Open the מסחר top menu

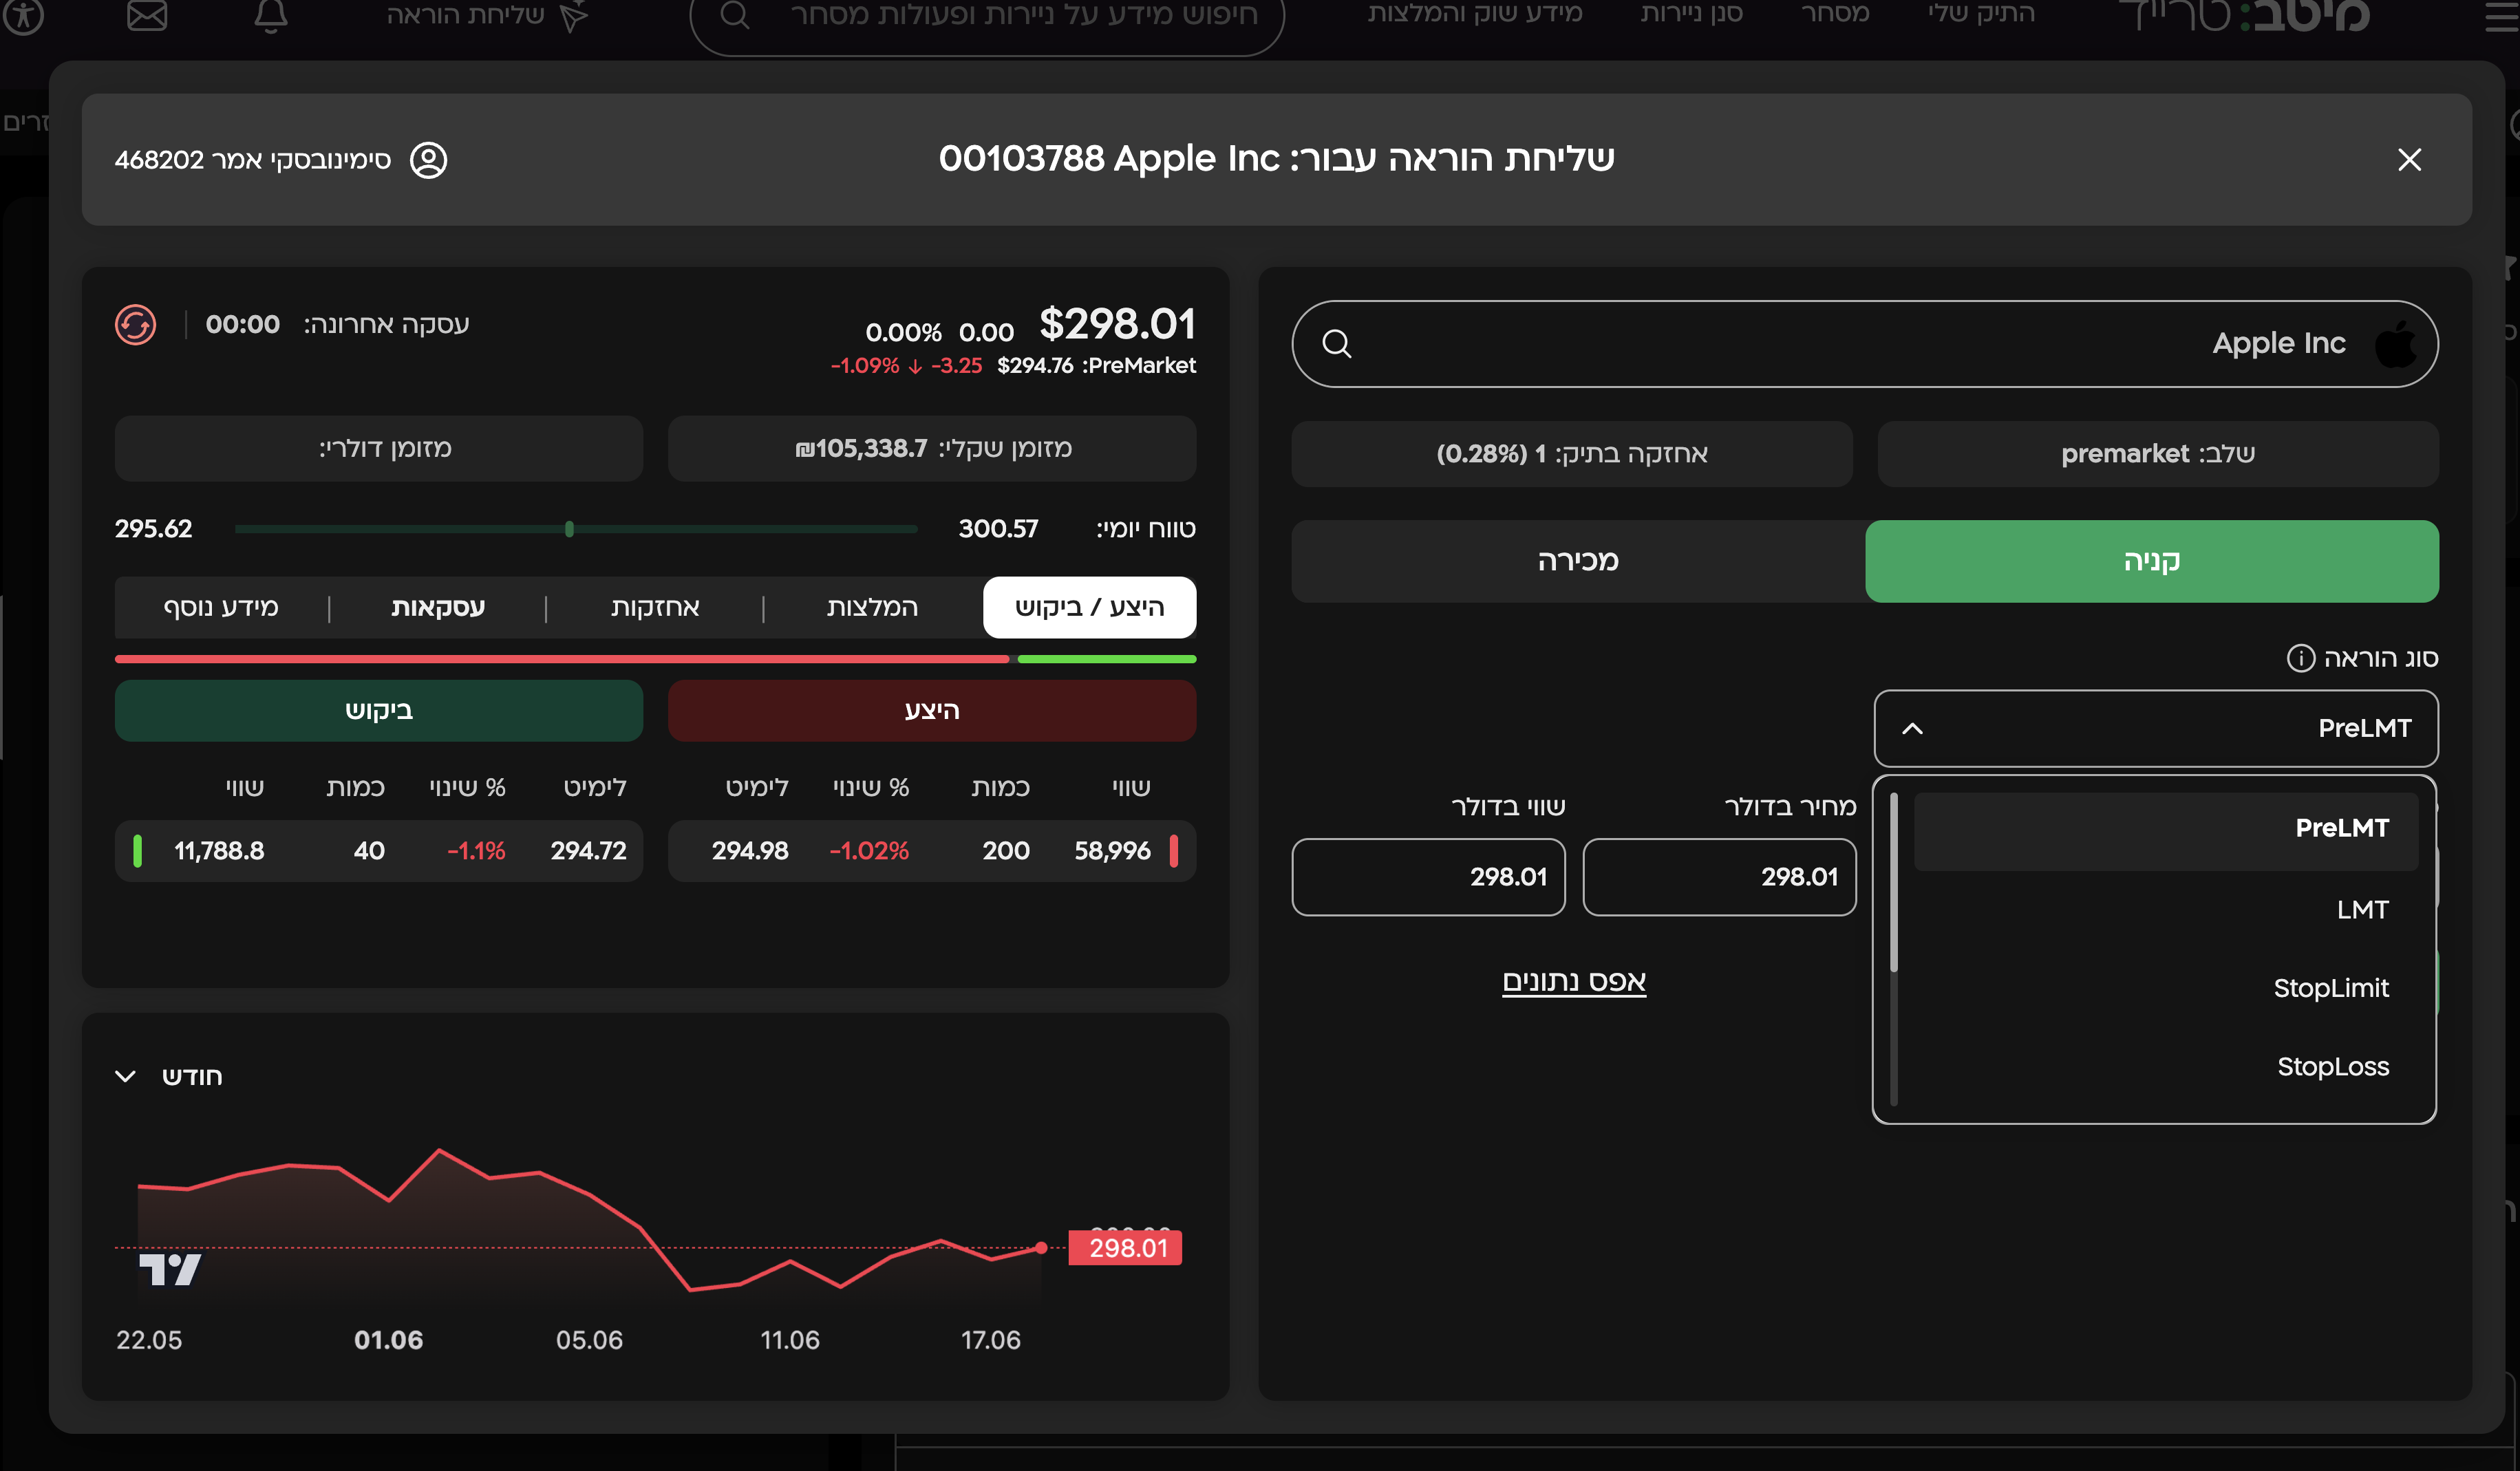click(1835, 13)
